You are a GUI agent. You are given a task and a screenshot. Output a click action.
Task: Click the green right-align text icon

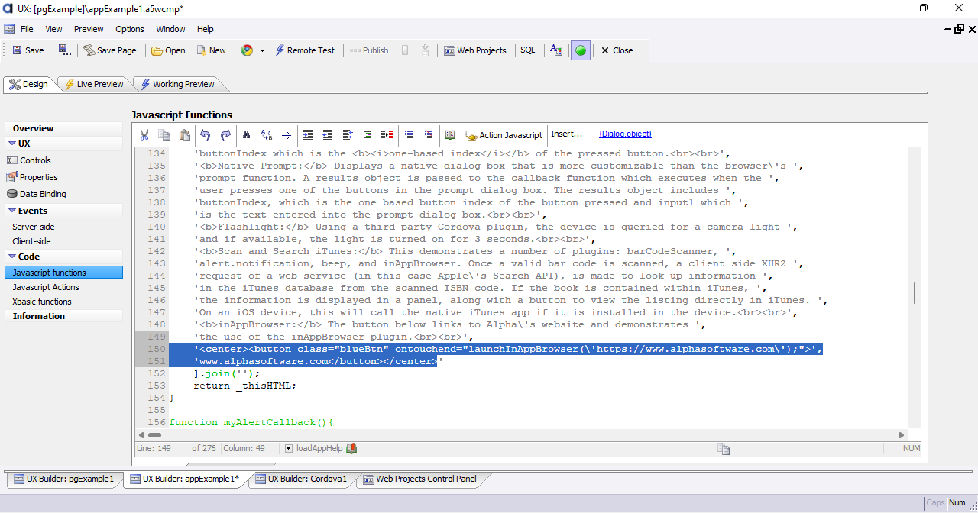[x=368, y=134]
